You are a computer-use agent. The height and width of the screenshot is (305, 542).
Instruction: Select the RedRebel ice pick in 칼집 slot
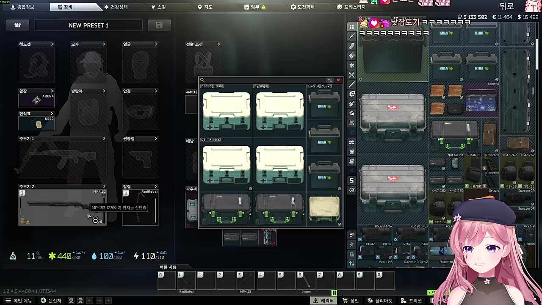[x=140, y=207]
